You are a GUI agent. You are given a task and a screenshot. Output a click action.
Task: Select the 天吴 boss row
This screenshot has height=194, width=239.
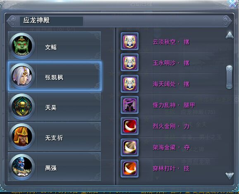[55, 106]
